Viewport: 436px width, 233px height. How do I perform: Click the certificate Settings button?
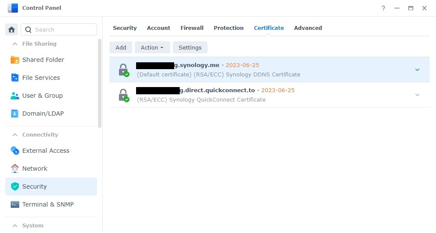point(190,47)
